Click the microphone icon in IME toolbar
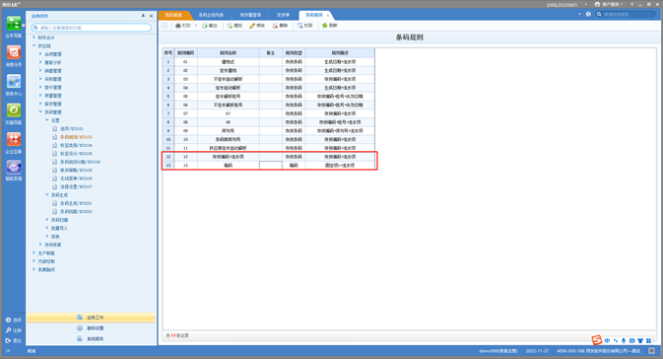The width and height of the screenshot is (663, 359). click(624, 340)
